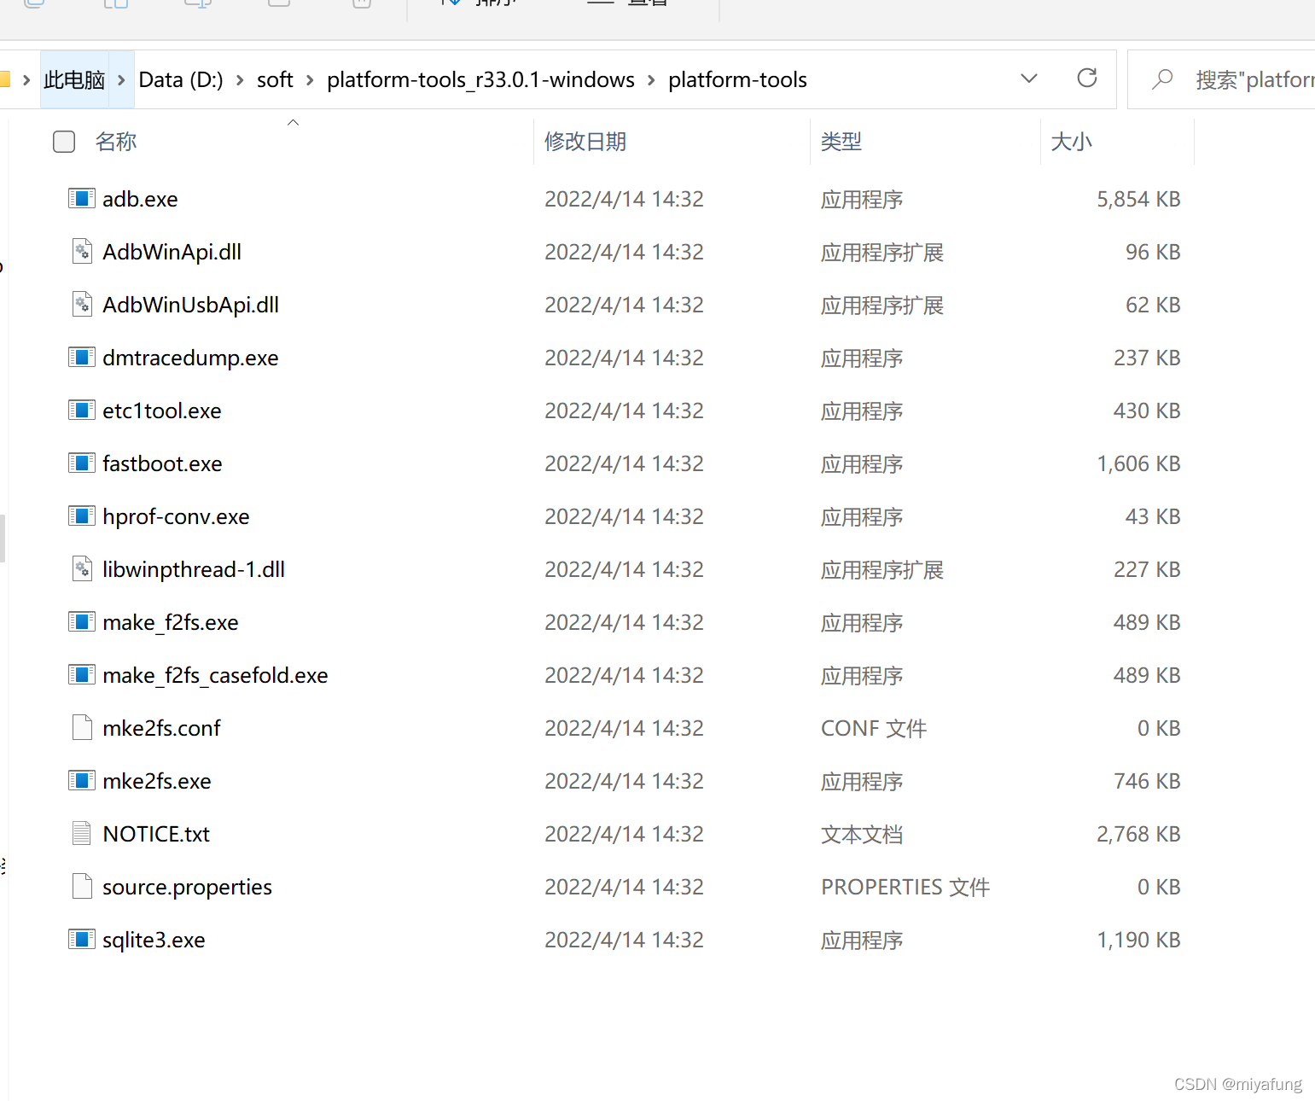Navigate to 此电脑 in the breadcrumb

(x=74, y=80)
